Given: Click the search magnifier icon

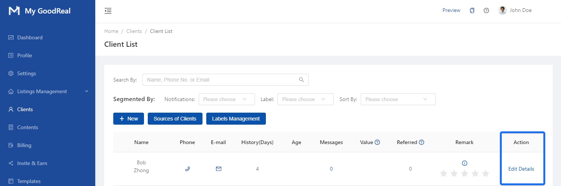Looking at the screenshot, I should click(x=301, y=80).
